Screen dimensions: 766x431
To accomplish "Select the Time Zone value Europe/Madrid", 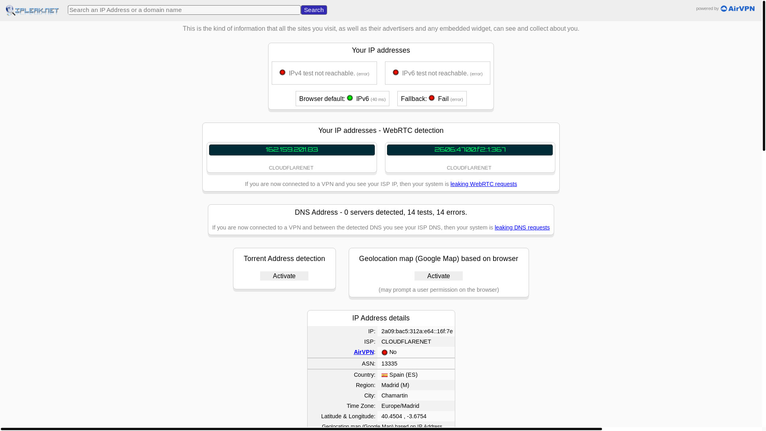I will coord(400,406).
